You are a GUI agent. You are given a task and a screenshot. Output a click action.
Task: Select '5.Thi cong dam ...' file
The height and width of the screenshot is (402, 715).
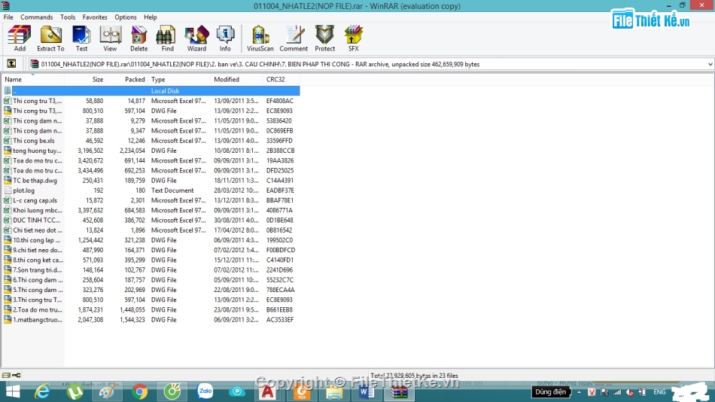pyautogui.click(x=38, y=290)
